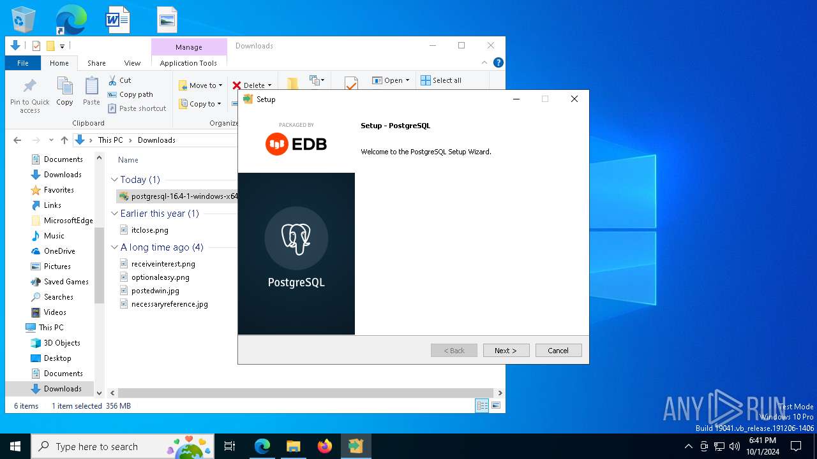Click Cut in Clipboard group
This screenshot has width=817, height=459.
[119, 80]
